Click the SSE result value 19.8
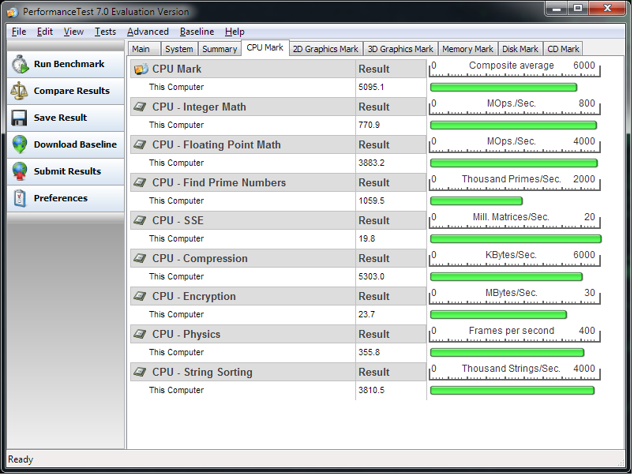634x476 pixels. click(x=366, y=238)
